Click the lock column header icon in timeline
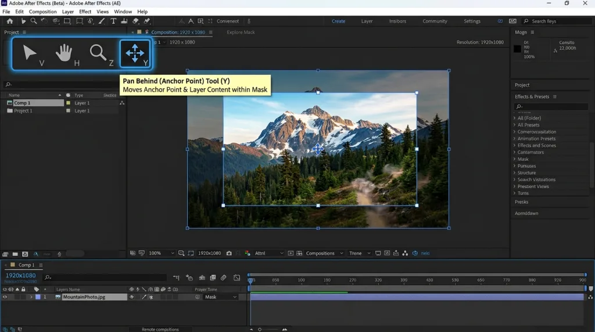The image size is (595, 332). coord(23,289)
